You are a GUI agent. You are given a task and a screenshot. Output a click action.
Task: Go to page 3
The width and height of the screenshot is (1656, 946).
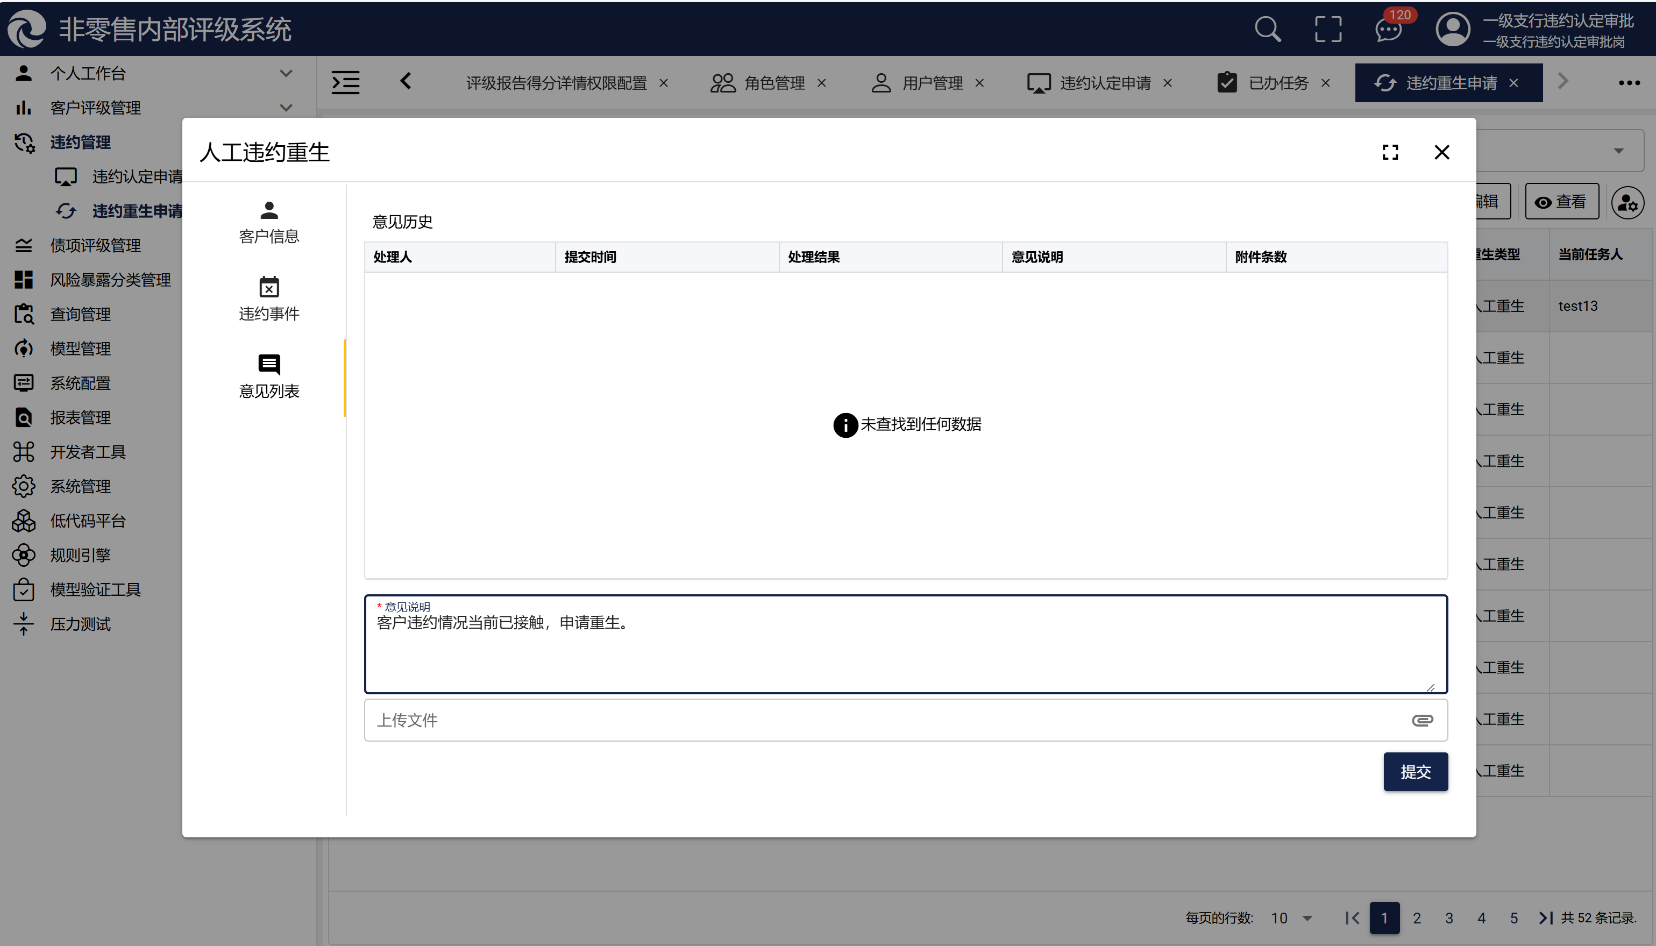(1449, 918)
